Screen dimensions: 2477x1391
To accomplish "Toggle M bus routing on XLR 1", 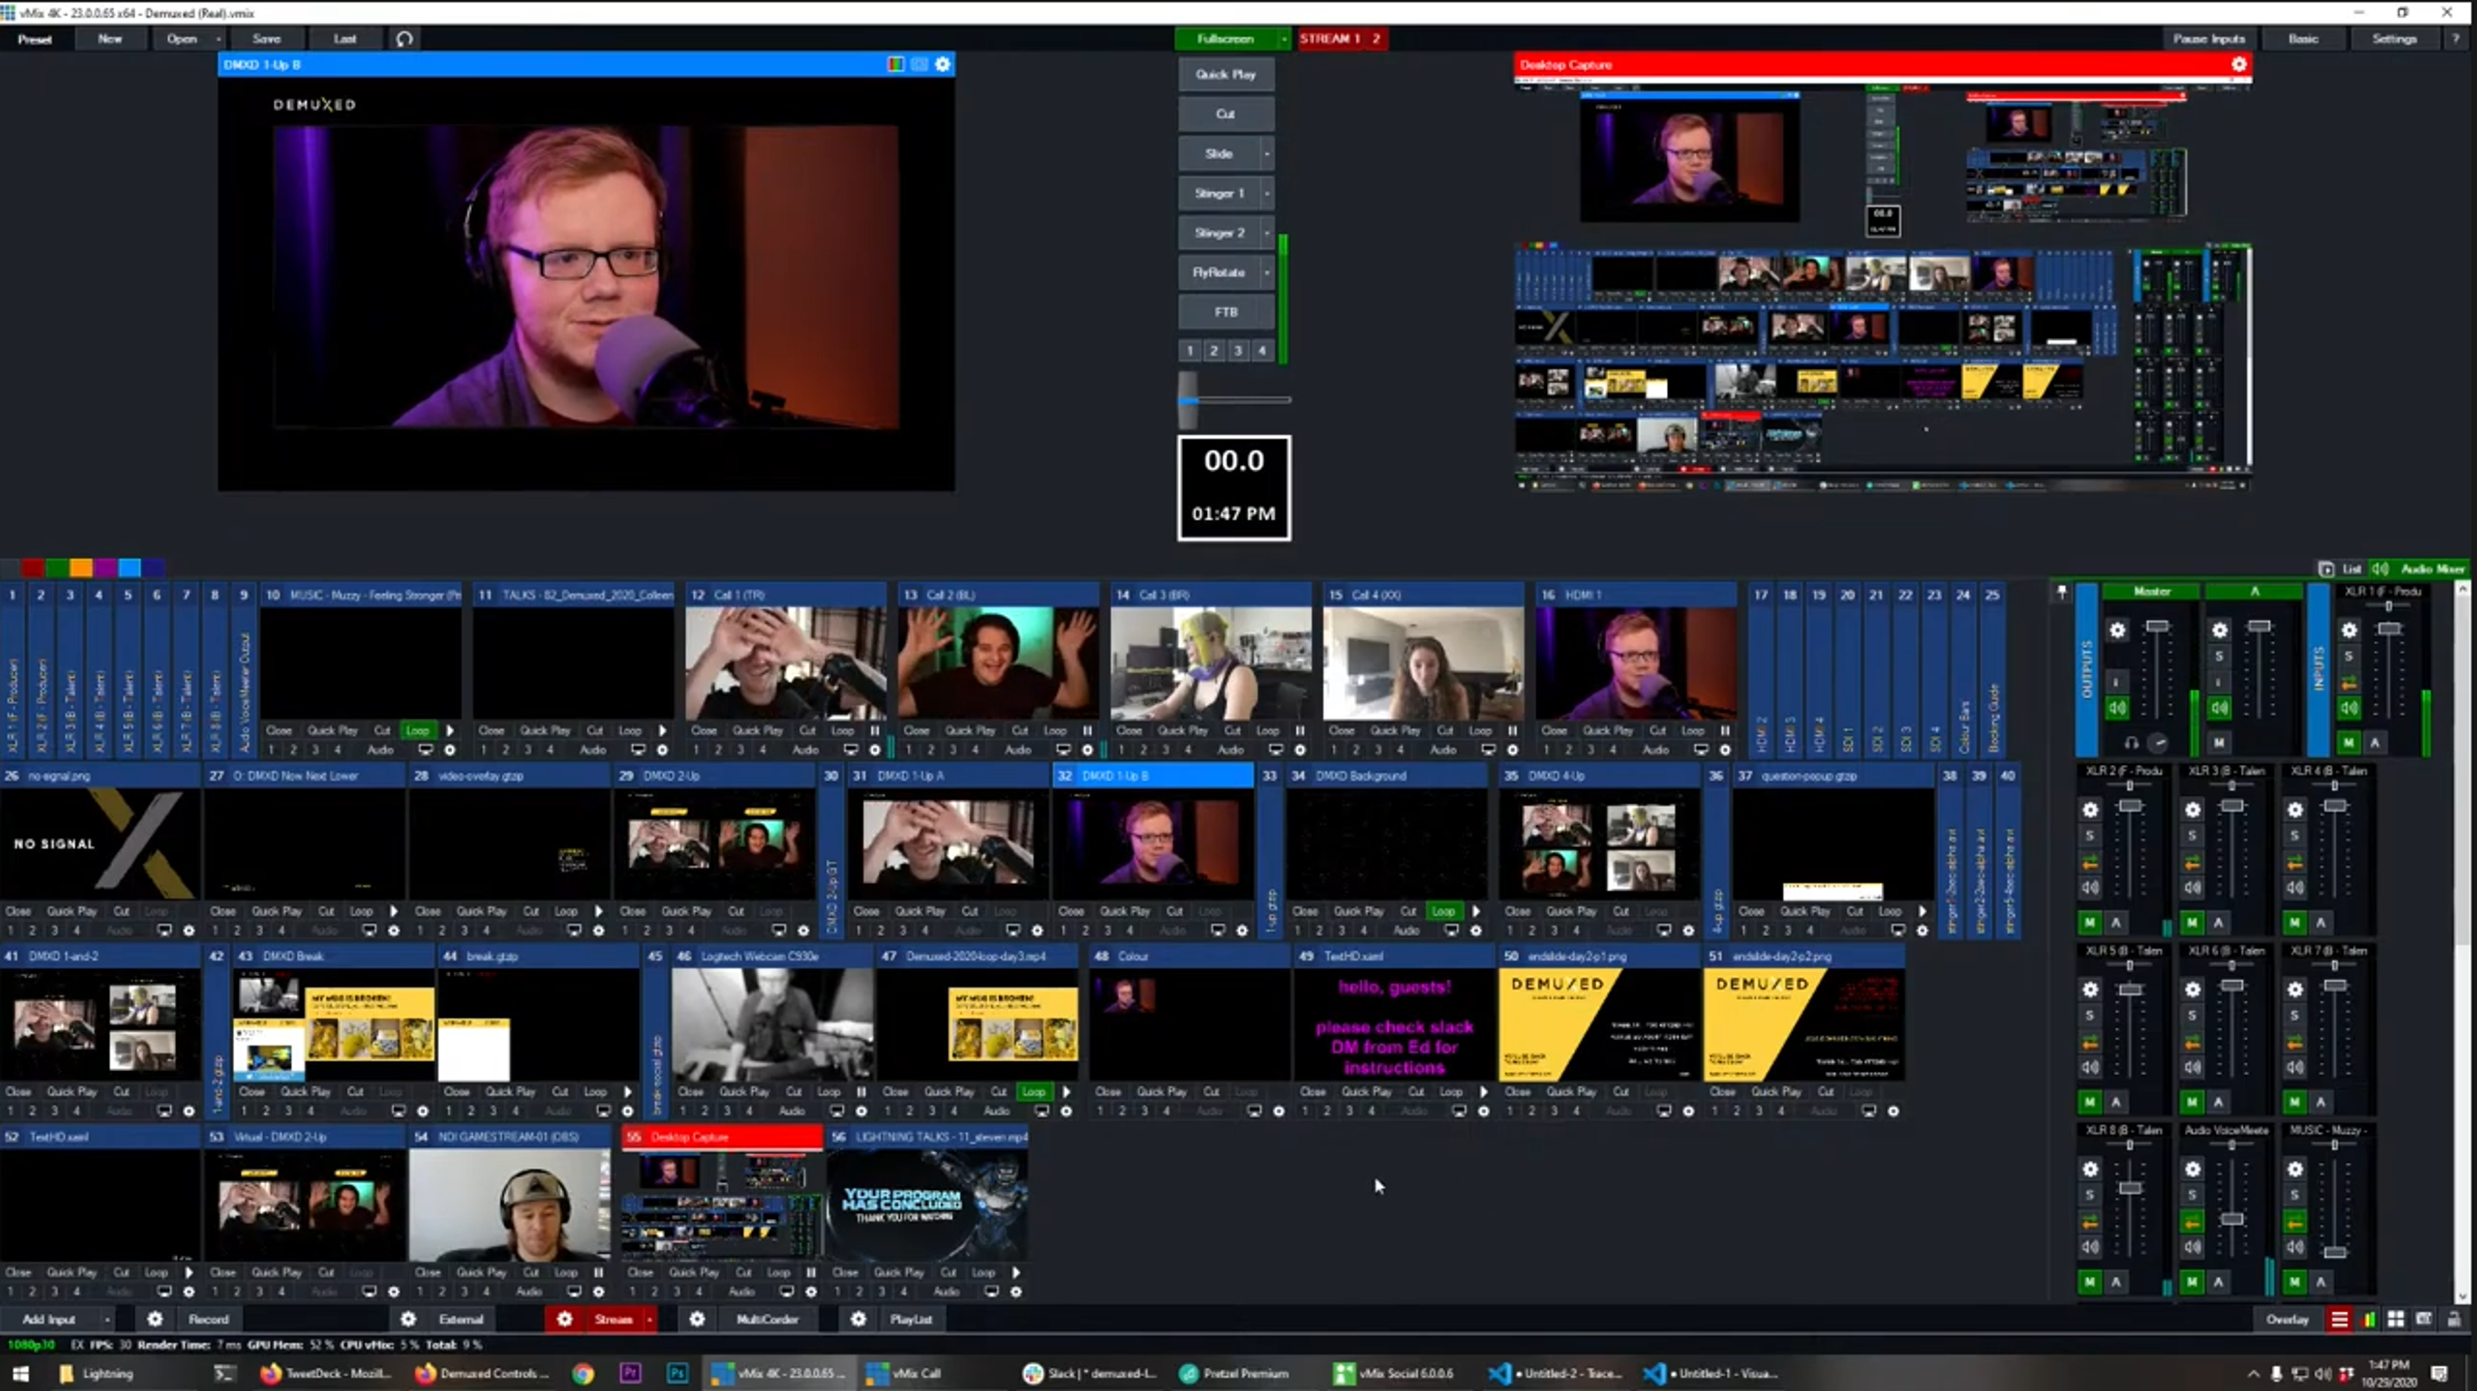I will (x=2349, y=743).
